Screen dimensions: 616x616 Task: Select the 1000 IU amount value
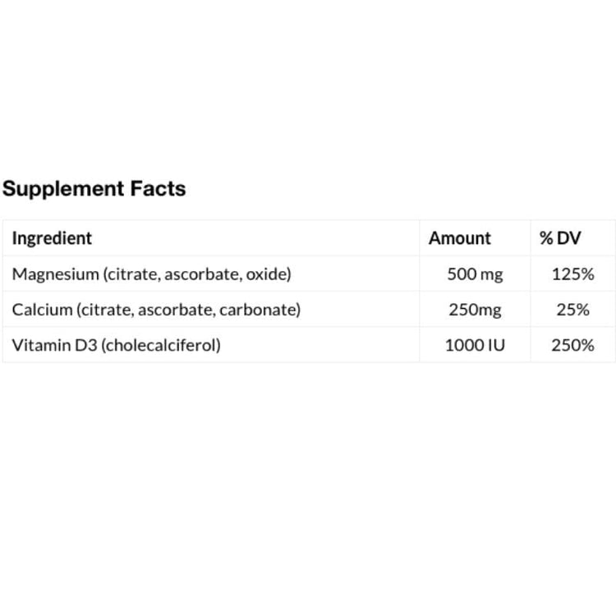(x=475, y=345)
